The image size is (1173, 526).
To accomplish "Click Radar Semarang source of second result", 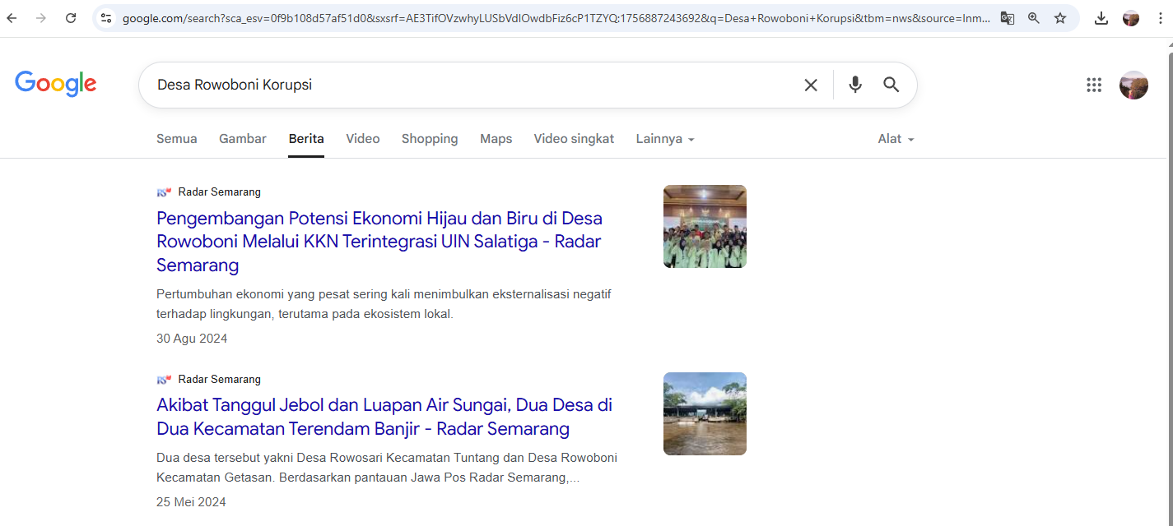I will pos(219,380).
